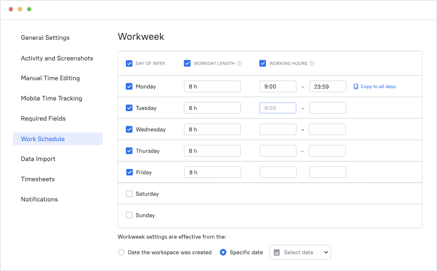Click the calendar icon in Select date
Screen dimensions: 437x271
click(x=277, y=252)
